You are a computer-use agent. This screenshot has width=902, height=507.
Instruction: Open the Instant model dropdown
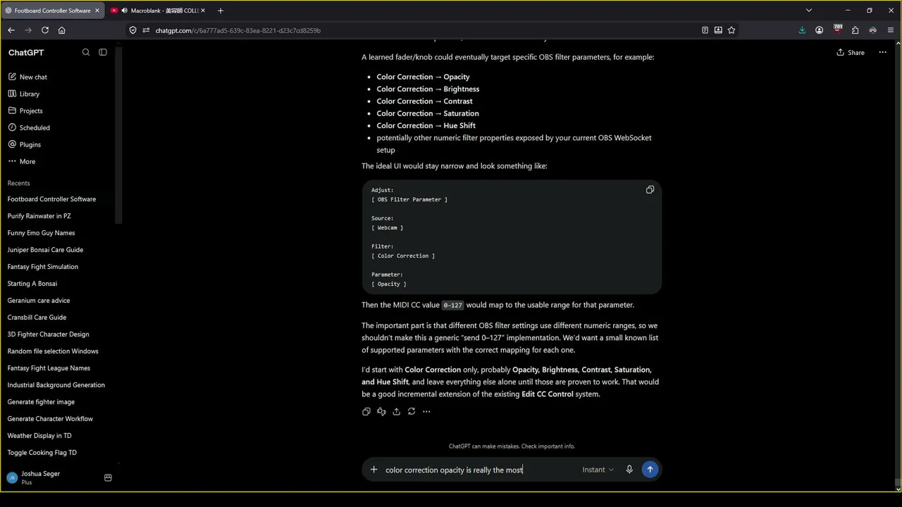[598, 470]
